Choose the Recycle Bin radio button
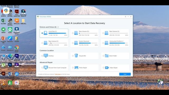Viewport: 169px width, 95px height. coord(73,56)
